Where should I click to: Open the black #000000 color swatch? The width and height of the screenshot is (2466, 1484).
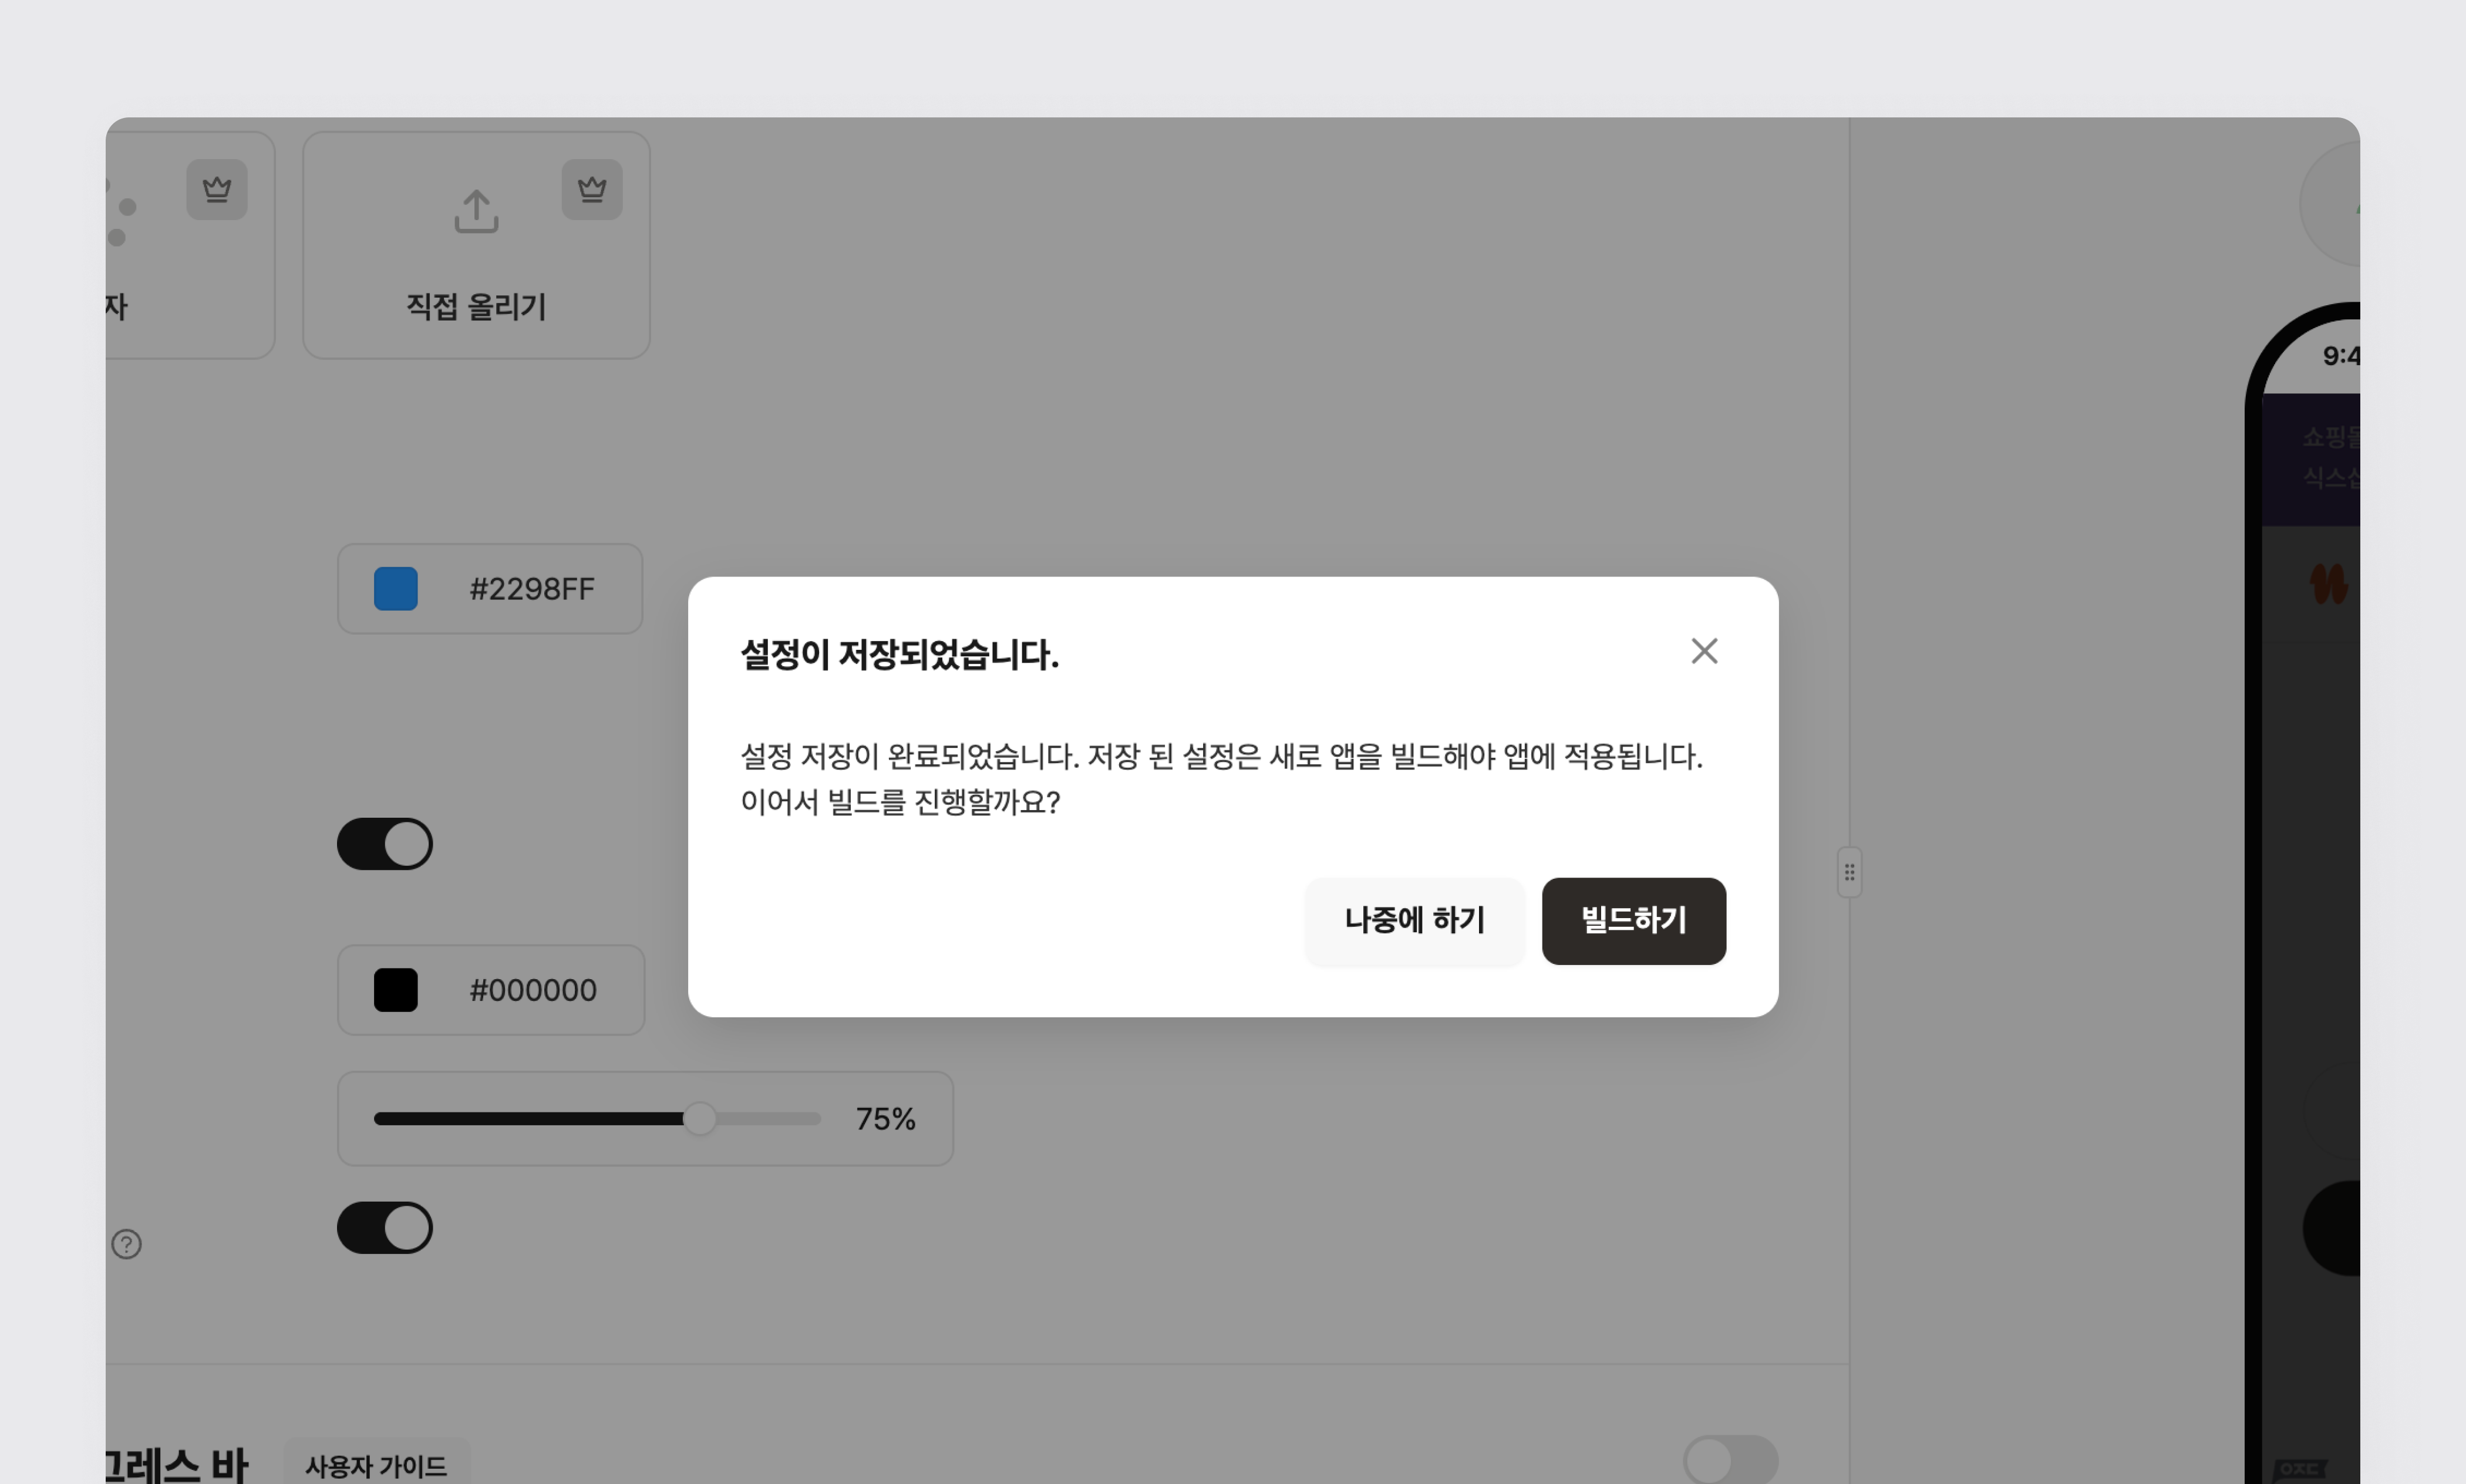click(x=396, y=990)
